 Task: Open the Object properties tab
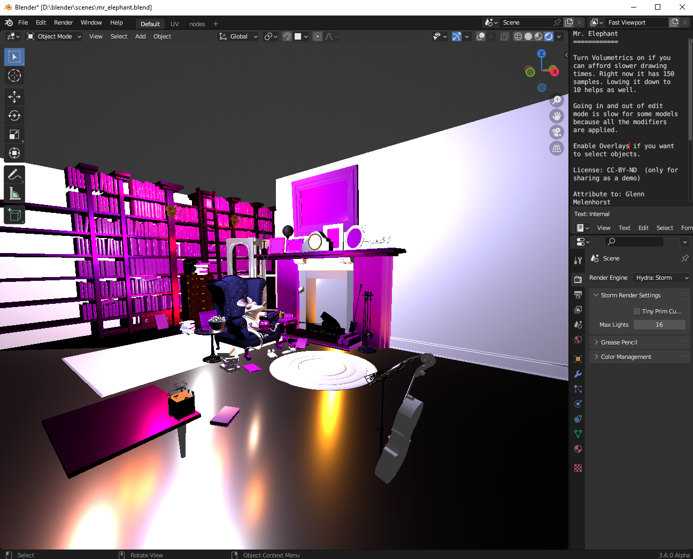pyautogui.click(x=578, y=359)
